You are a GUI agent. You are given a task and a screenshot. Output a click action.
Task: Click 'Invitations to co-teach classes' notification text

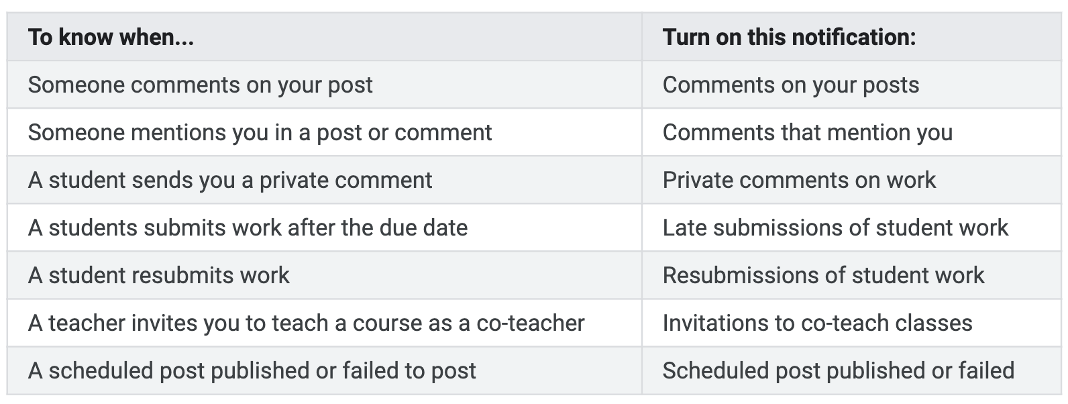click(817, 323)
